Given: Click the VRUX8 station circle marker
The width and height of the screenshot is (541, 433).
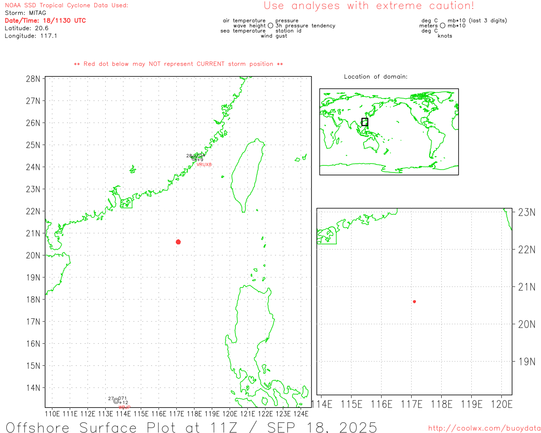Looking at the screenshot, I should (x=194, y=158).
